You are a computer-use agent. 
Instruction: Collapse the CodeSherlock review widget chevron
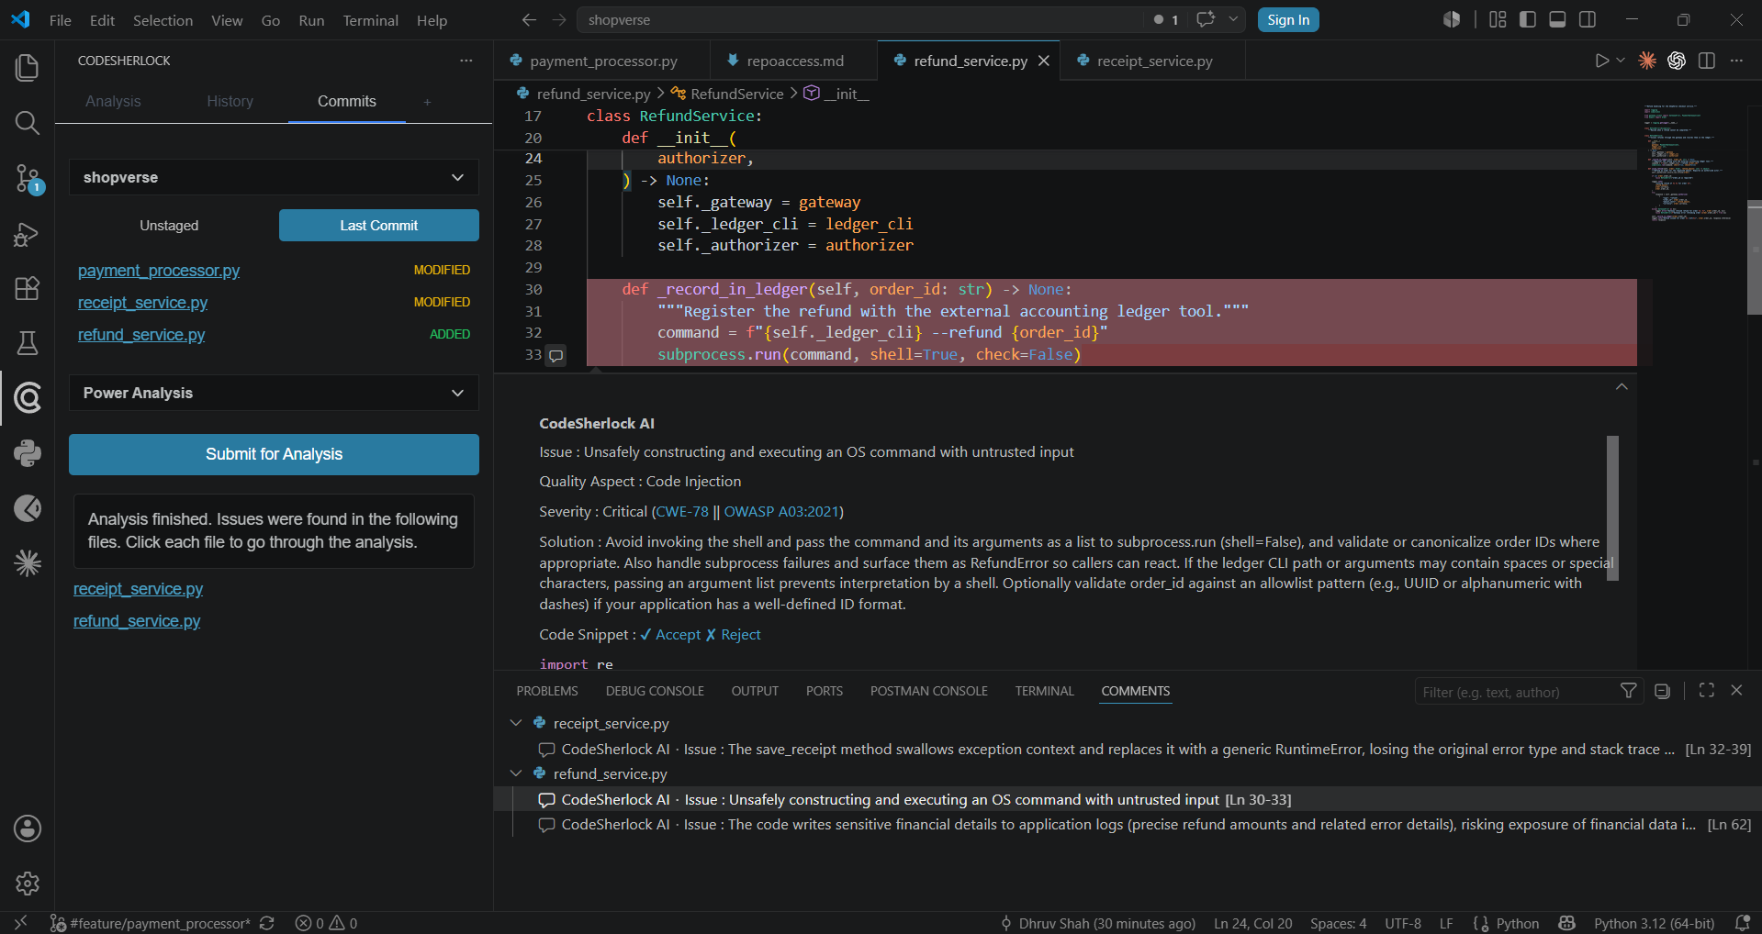tap(1622, 386)
